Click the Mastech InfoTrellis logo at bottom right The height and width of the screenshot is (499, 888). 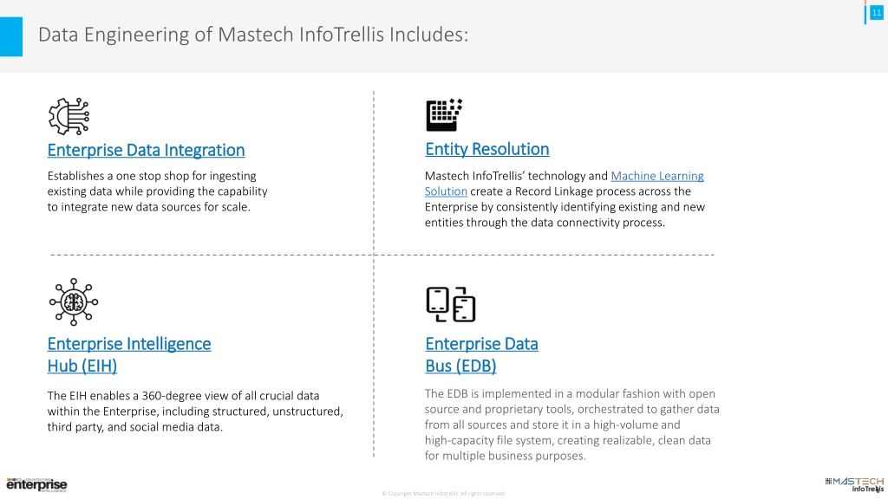pyautogui.click(x=854, y=484)
